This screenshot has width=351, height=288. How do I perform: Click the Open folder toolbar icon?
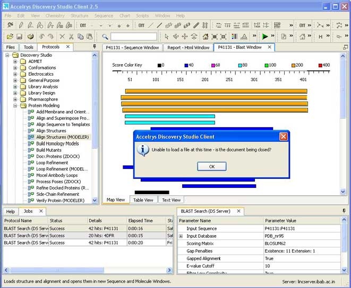coord(10,37)
